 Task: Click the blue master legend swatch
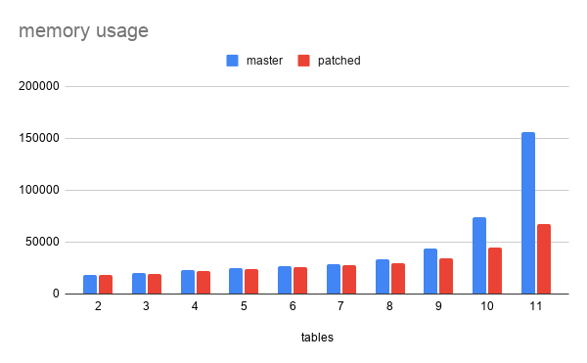pos(232,61)
